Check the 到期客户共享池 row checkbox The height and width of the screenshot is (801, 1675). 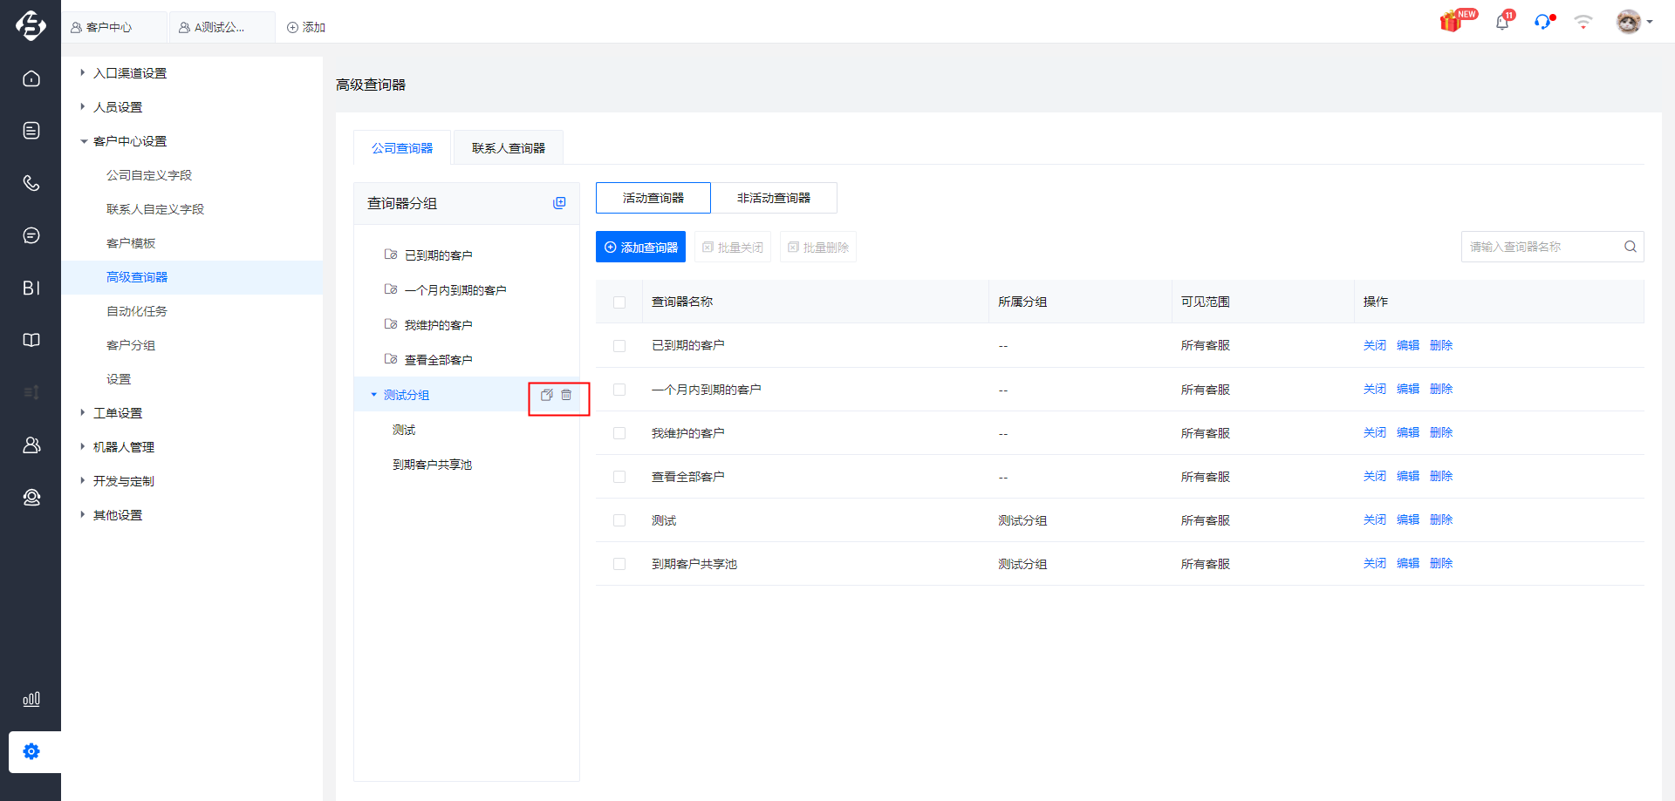(x=619, y=564)
